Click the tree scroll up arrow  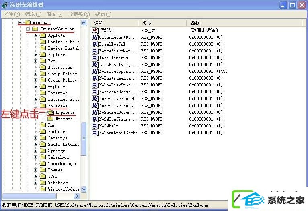[x=84, y=23]
